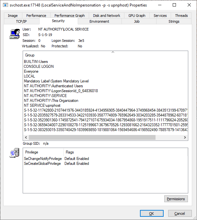The height and width of the screenshot is (220, 197).
Task: Go to the Environment tab
Action: (x=99, y=21)
